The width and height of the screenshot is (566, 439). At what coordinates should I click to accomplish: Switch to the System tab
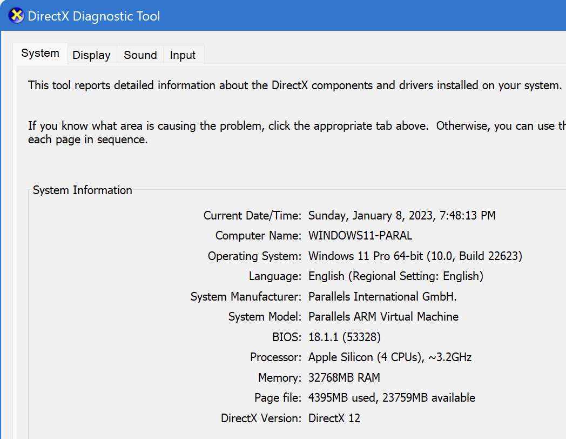click(x=40, y=54)
